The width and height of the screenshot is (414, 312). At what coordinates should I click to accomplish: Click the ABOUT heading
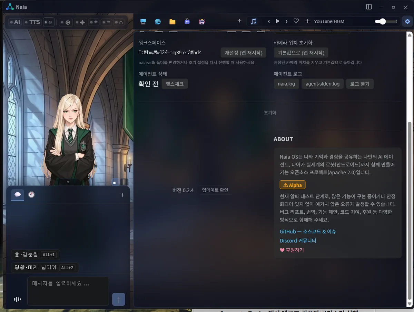click(283, 139)
